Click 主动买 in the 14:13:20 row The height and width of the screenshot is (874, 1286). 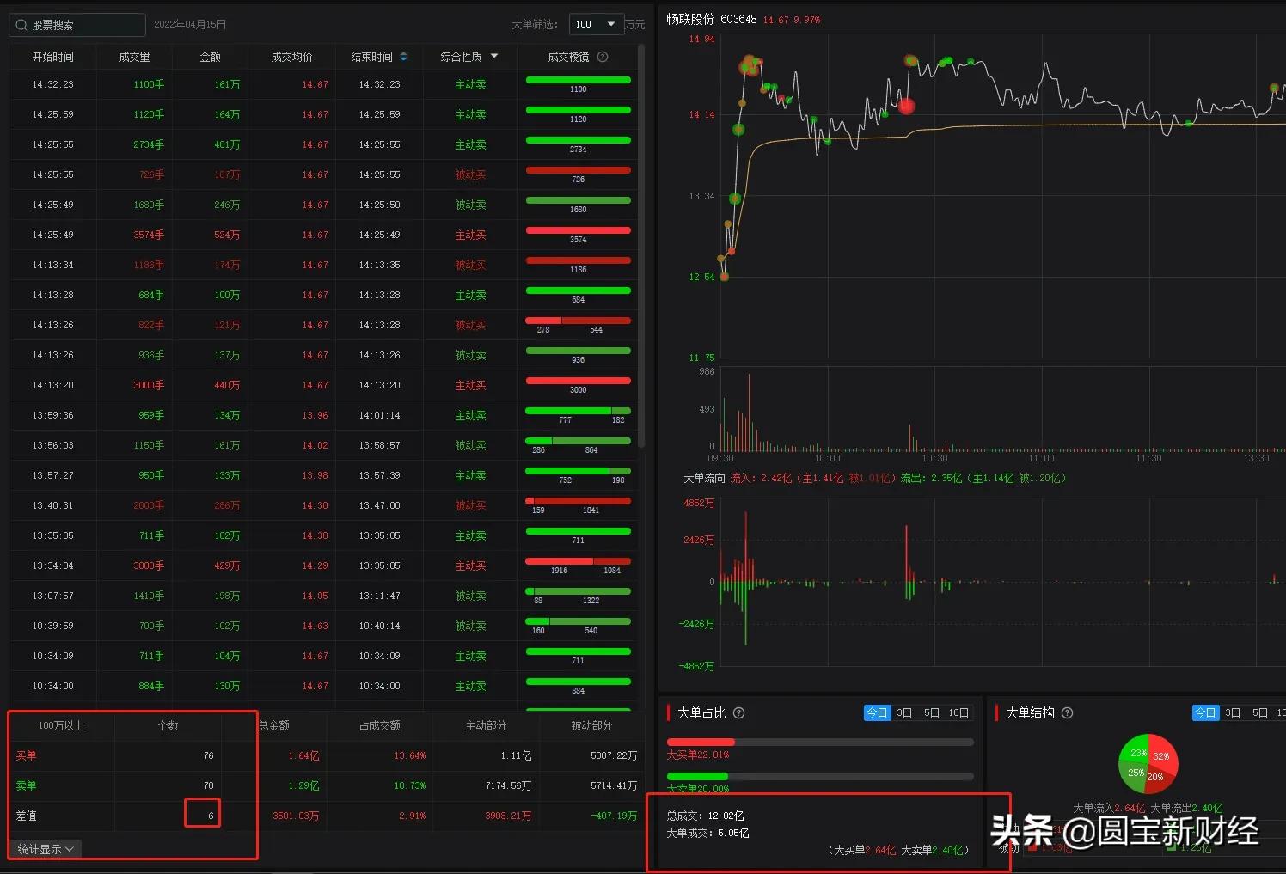[x=470, y=385]
